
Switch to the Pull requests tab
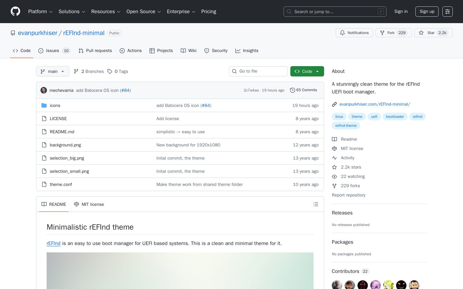(95, 51)
